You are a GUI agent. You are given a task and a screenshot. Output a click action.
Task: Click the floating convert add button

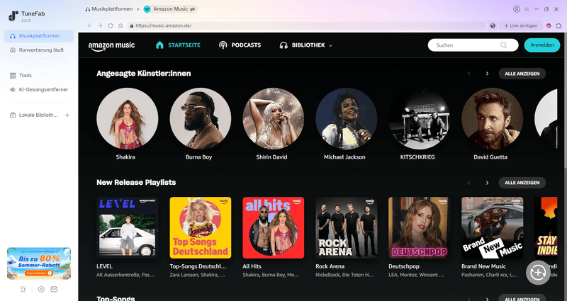click(x=538, y=273)
